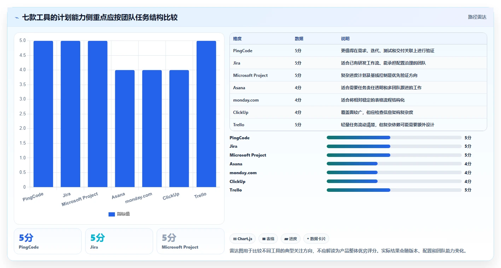Select the ClickUp bar in the chart
501x268 pixels.
(179, 128)
